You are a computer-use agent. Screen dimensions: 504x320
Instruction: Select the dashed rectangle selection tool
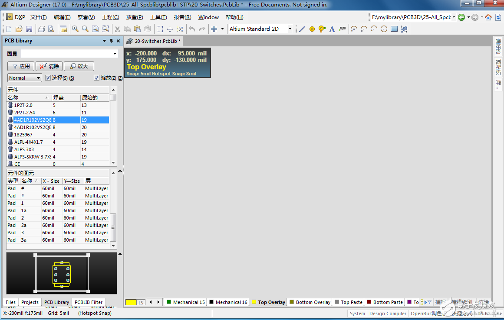pos(159,29)
